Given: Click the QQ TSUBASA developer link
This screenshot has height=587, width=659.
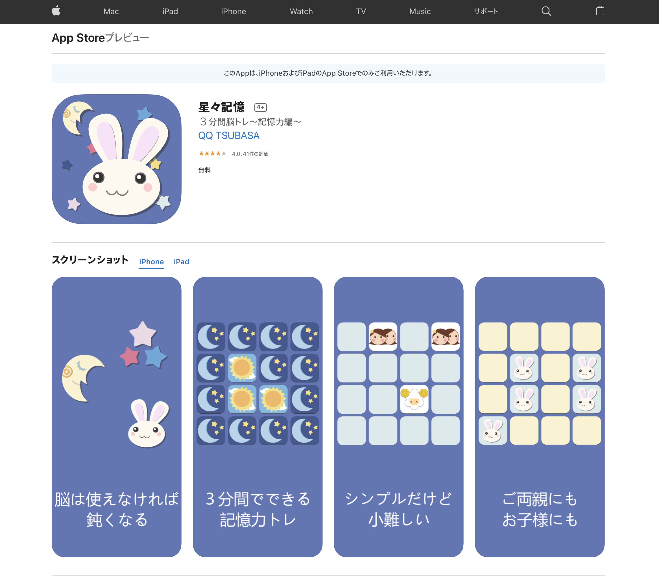Looking at the screenshot, I should [230, 136].
